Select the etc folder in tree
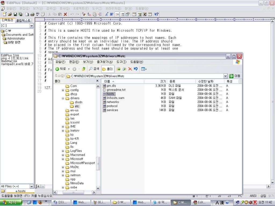This screenshot has height=206, width=275. coord(77,106)
